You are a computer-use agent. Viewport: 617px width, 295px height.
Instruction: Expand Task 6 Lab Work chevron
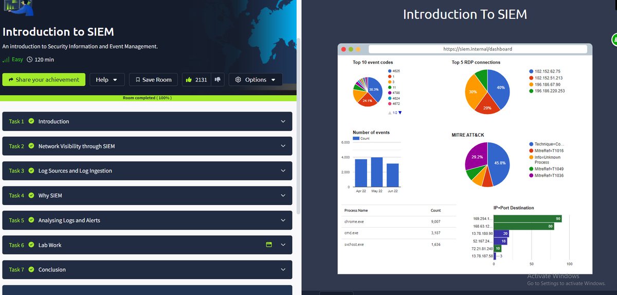(x=283, y=245)
